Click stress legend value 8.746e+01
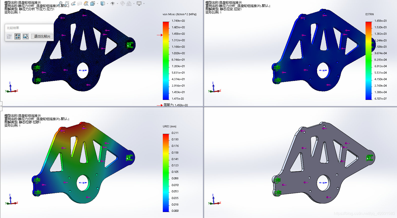The image size is (397, 218). pos(178,60)
